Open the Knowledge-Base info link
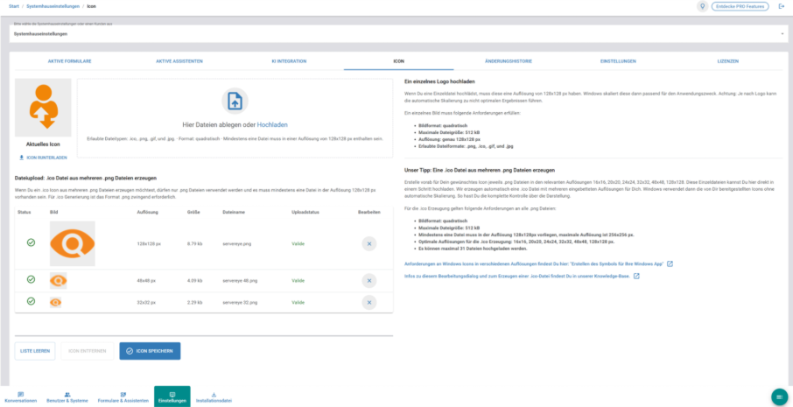This screenshot has width=793, height=407. click(x=517, y=276)
